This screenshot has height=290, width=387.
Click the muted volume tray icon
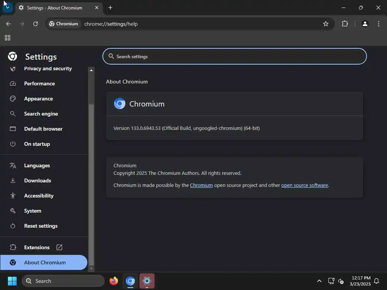341,281
